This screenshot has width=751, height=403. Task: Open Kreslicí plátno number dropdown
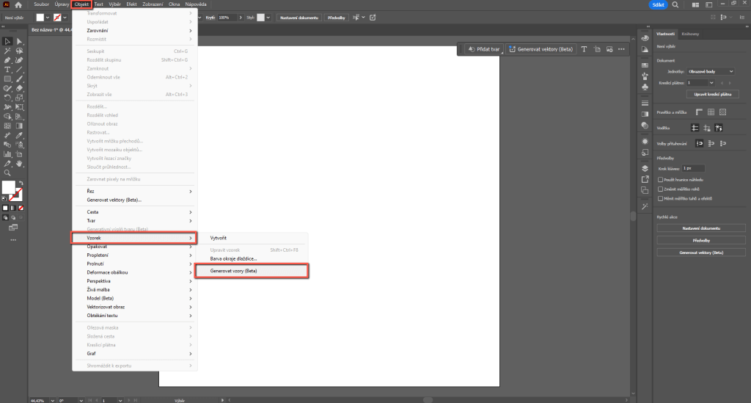[x=711, y=83]
